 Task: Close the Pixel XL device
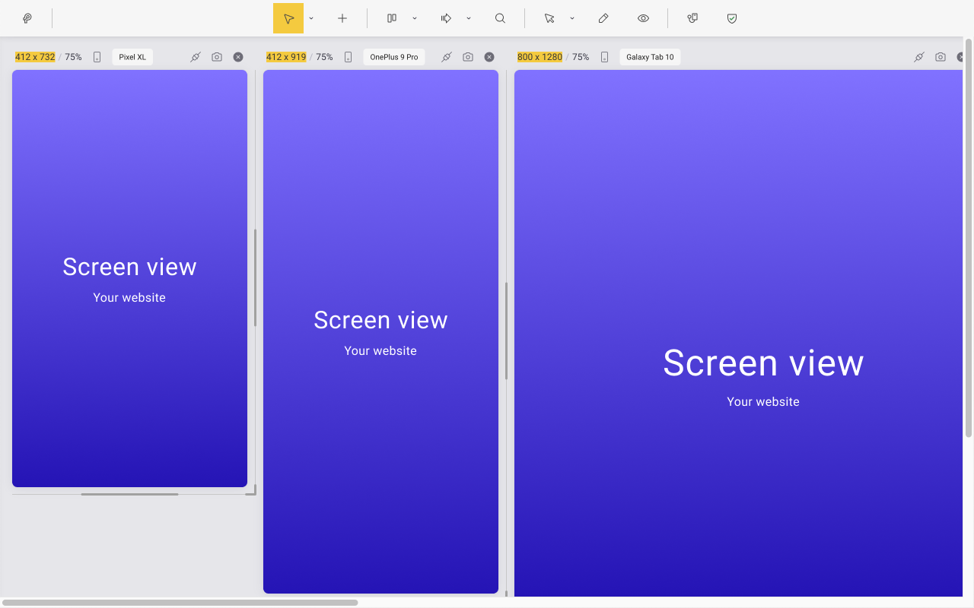[238, 57]
